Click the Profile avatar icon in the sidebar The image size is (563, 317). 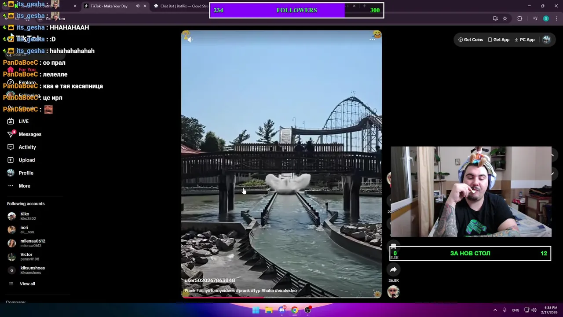click(11, 173)
